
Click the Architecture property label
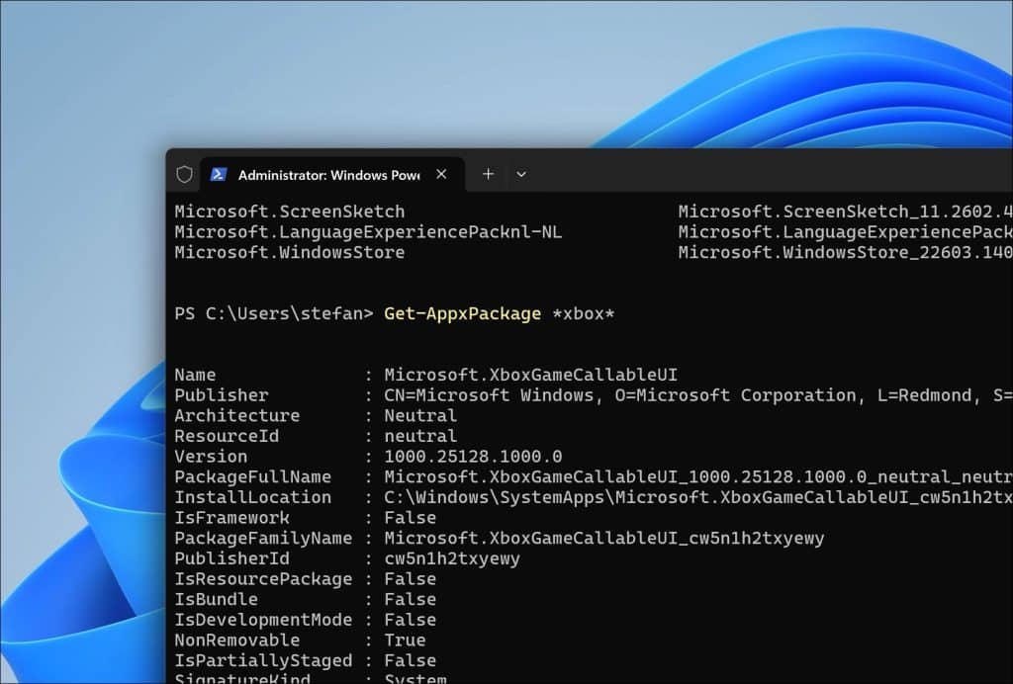(237, 415)
